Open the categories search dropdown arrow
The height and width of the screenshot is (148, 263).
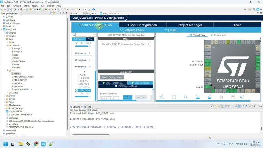point(95,35)
